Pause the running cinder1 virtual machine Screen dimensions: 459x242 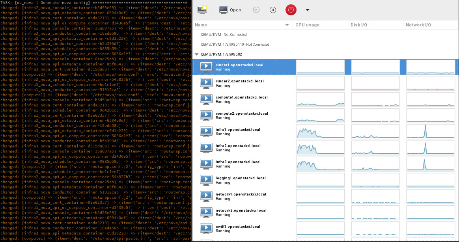coord(273,10)
